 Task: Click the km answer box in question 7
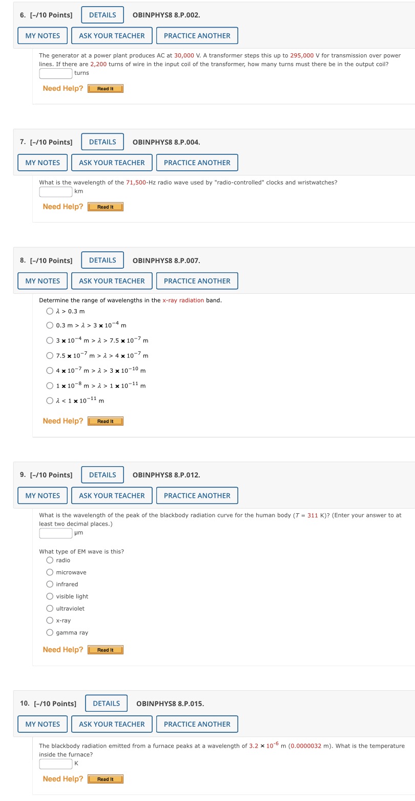pyautogui.click(x=55, y=191)
